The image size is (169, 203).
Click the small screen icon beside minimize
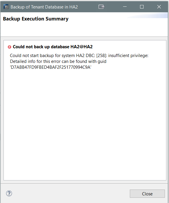tap(101, 7)
